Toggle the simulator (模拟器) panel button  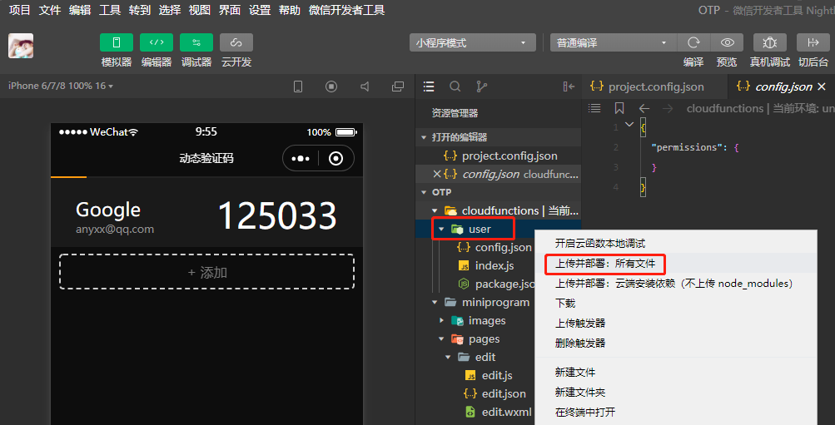tap(116, 42)
